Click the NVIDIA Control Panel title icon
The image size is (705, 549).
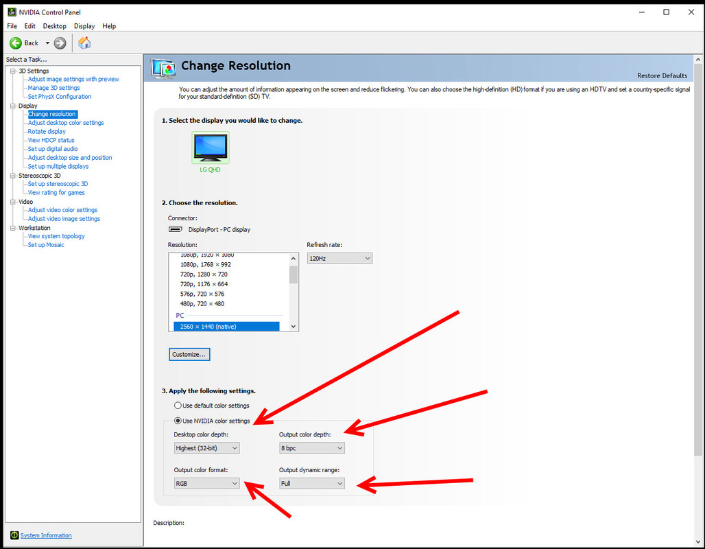click(12, 12)
